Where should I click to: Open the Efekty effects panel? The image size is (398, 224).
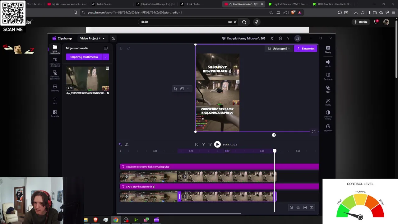coord(328,102)
